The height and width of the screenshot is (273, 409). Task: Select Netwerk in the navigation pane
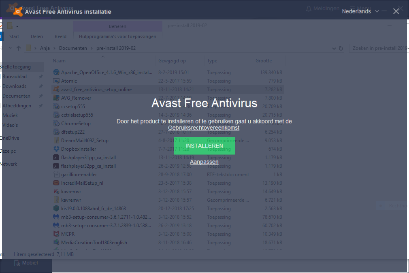9,164
